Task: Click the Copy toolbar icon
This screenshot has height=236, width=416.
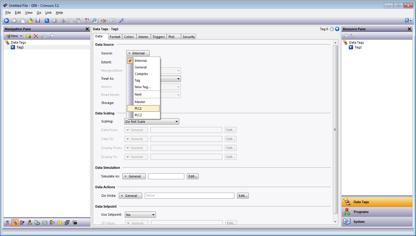Action: pos(70,21)
